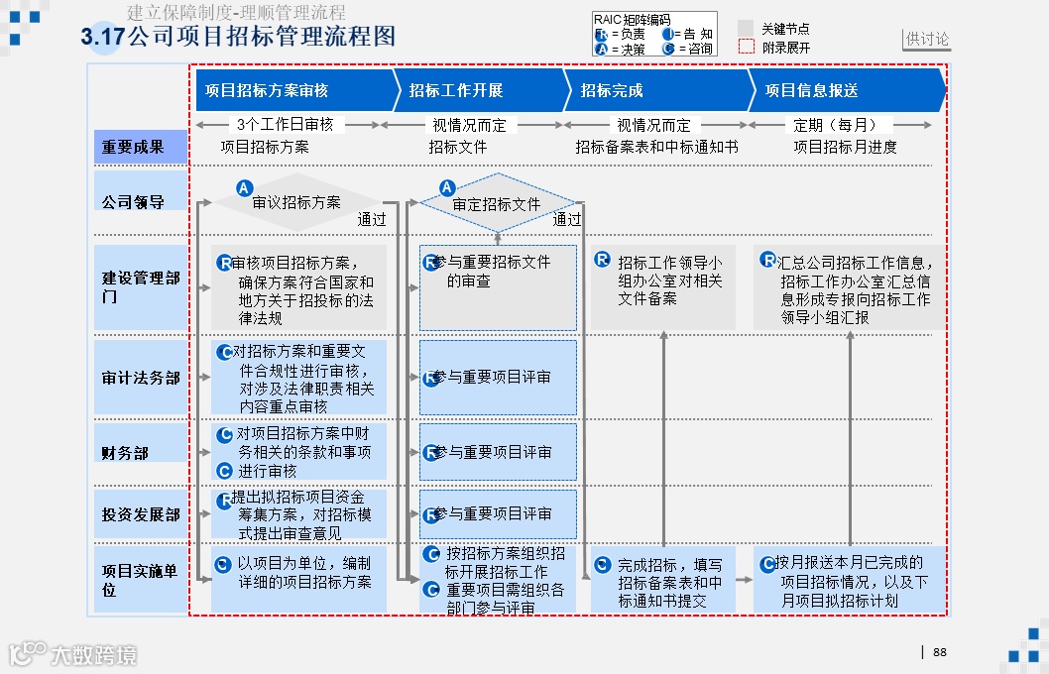This screenshot has width=1049, height=674.
Task: Click the 附录展开 legend text
Action: pos(786,48)
